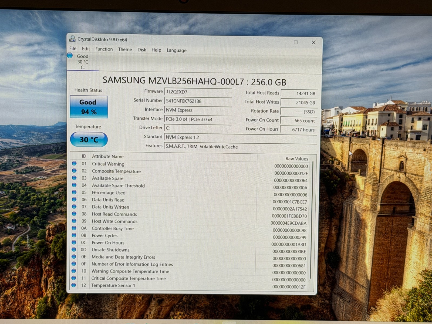Click status orb for Critical Composite Temperature Time
Screen dimensions: 432x324
point(74,278)
